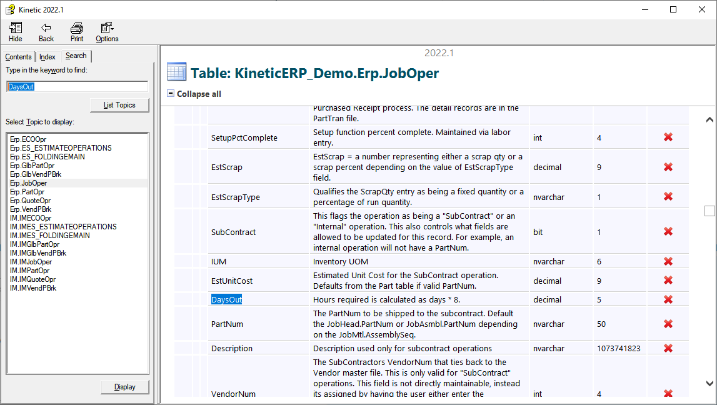Select topic IM.IMES_ESTIMATEOPERATIONS

point(63,227)
